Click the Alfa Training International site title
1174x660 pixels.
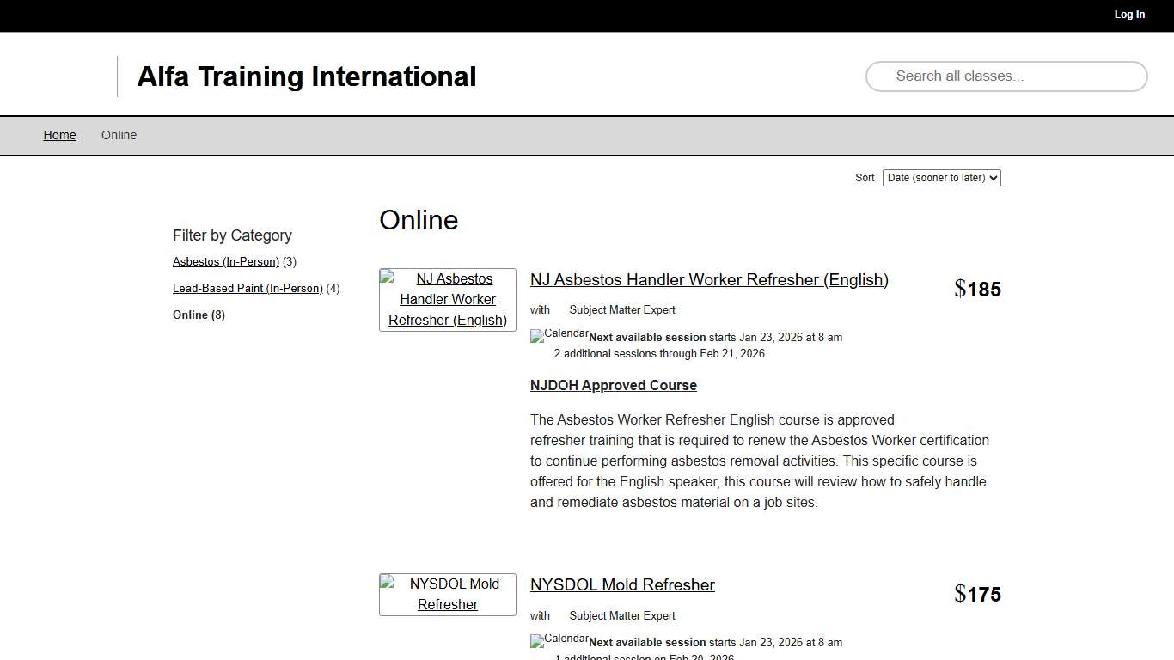click(x=306, y=76)
